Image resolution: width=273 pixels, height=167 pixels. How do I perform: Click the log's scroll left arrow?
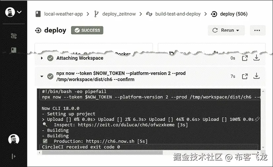pyautogui.click(x=40, y=152)
